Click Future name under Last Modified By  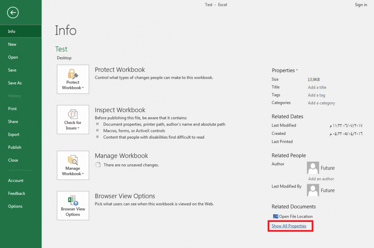328,190
